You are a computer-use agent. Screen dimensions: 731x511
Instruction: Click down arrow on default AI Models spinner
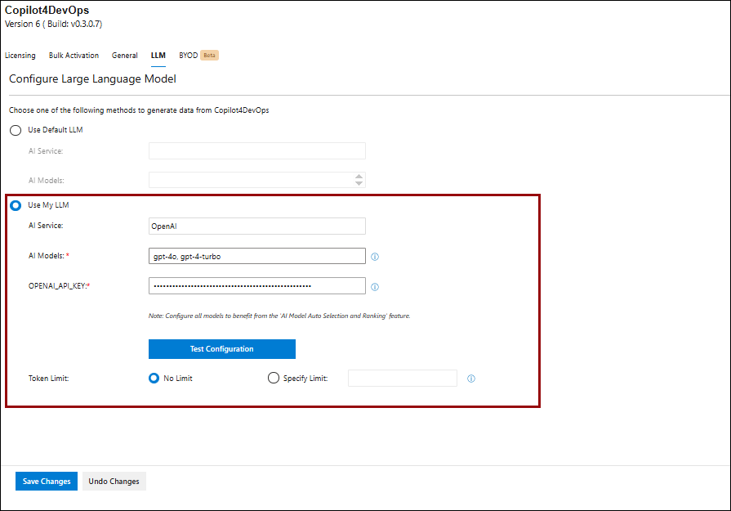(359, 183)
